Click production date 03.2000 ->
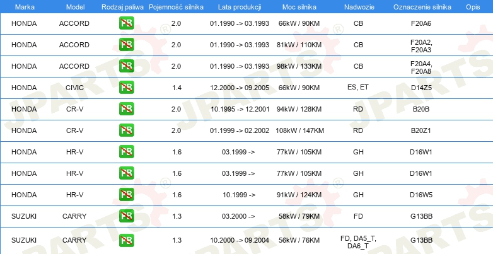 (238, 216)
